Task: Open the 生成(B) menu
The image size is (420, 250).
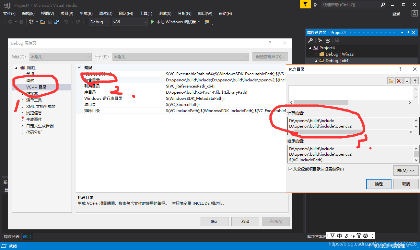Action: click(86, 14)
